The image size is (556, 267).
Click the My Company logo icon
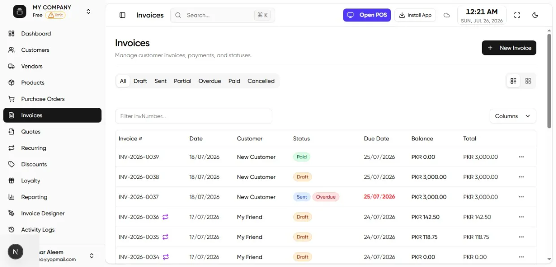[x=20, y=11]
